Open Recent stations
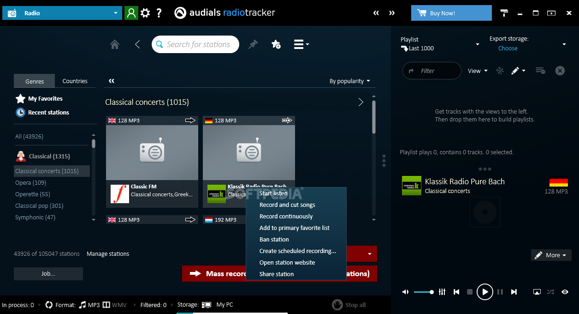The width and height of the screenshot is (579, 314). click(x=42, y=112)
